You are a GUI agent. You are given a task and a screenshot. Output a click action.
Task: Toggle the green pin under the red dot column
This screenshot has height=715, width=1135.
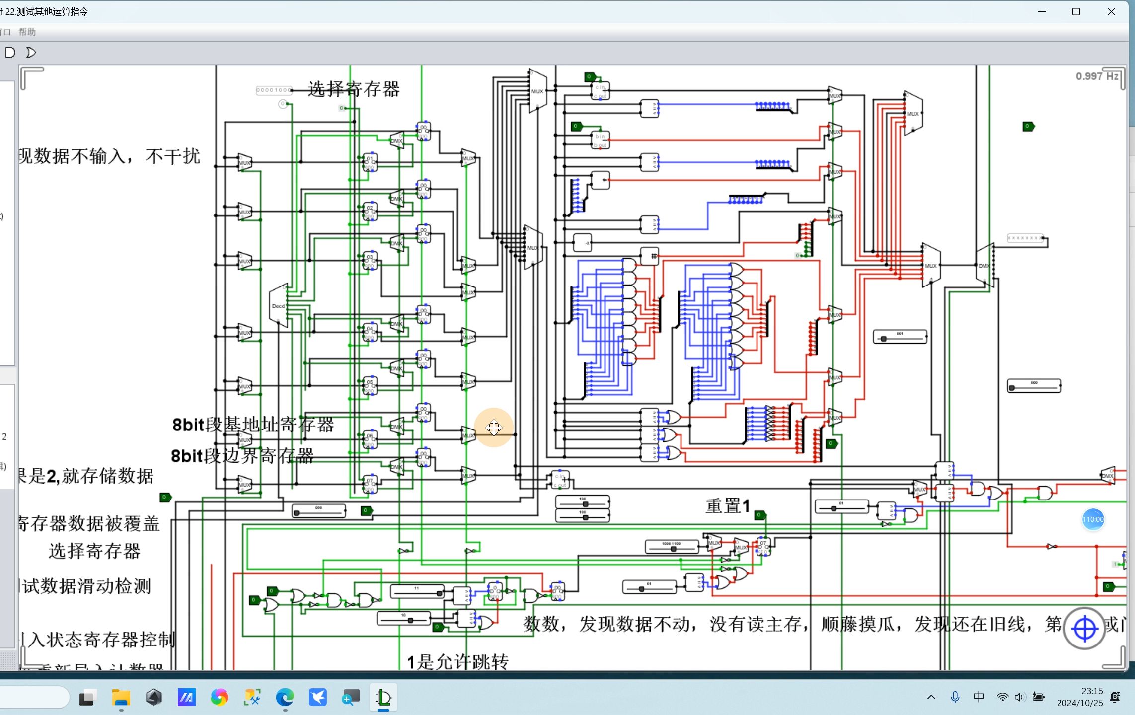pos(832,443)
